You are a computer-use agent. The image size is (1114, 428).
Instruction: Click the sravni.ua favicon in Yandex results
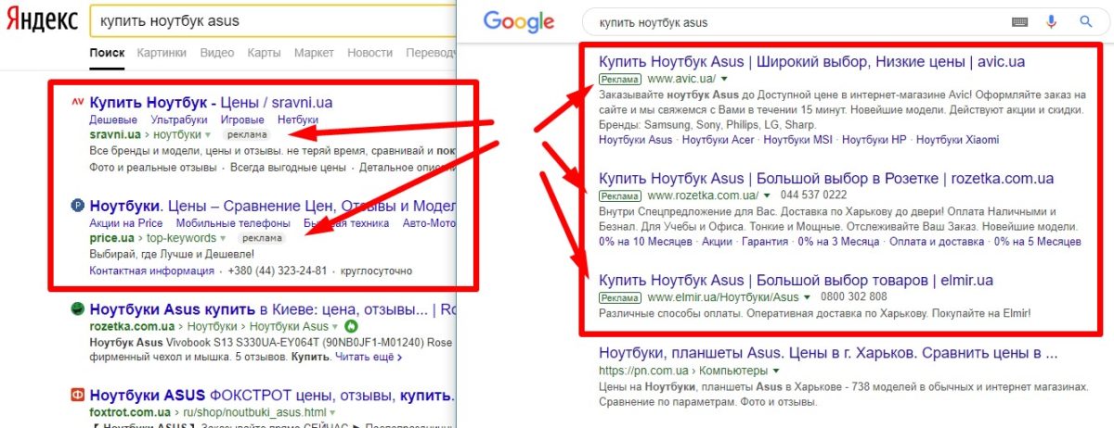pyautogui.click(x=77, y=102)
